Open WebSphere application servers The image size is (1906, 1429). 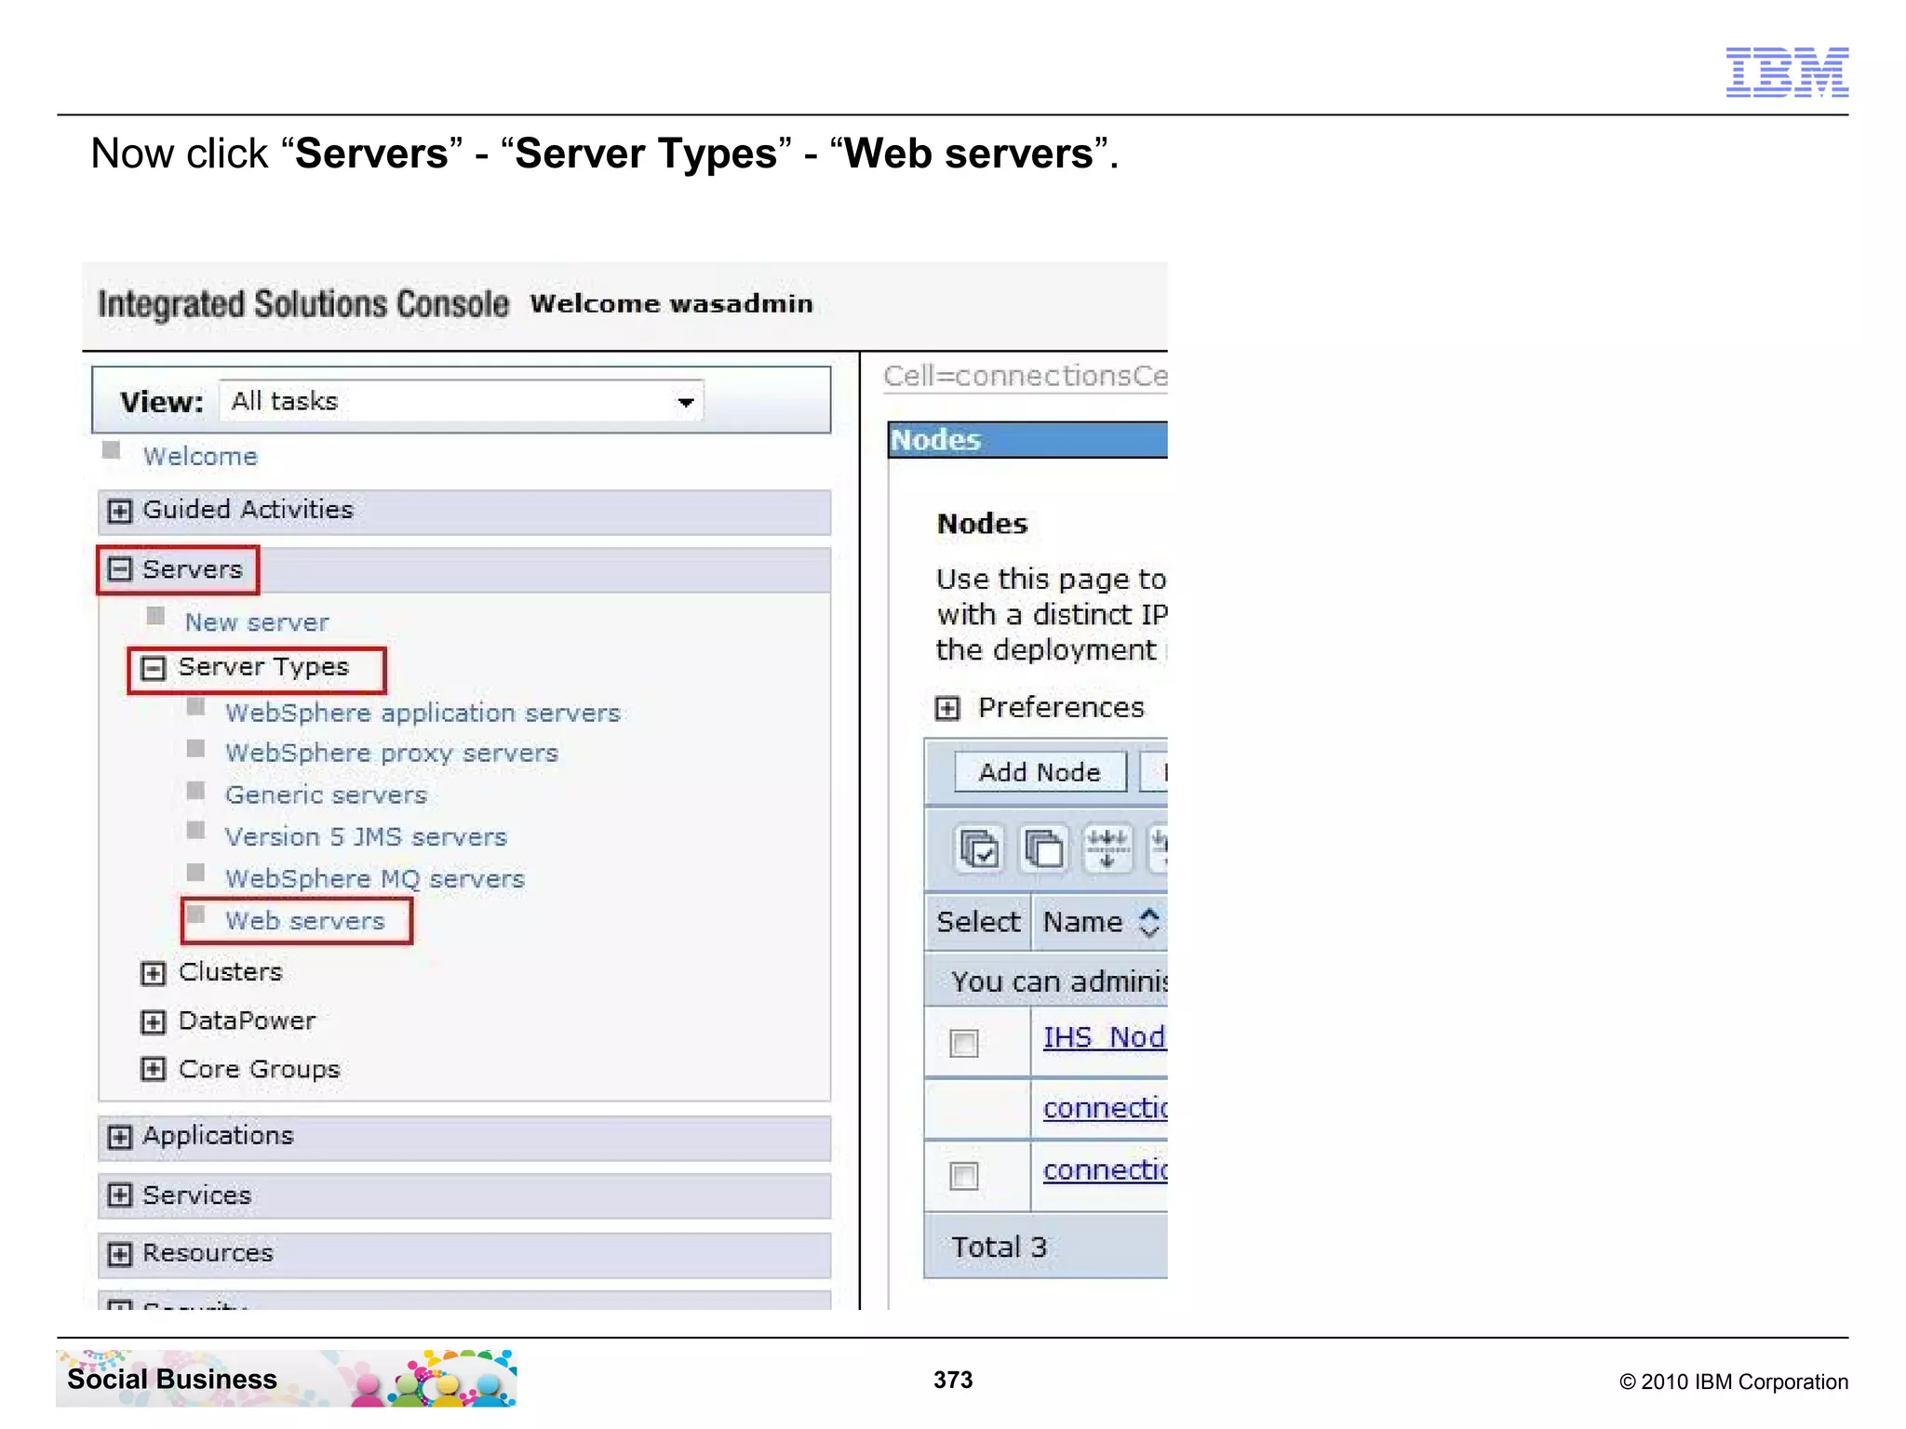point(423,713)
